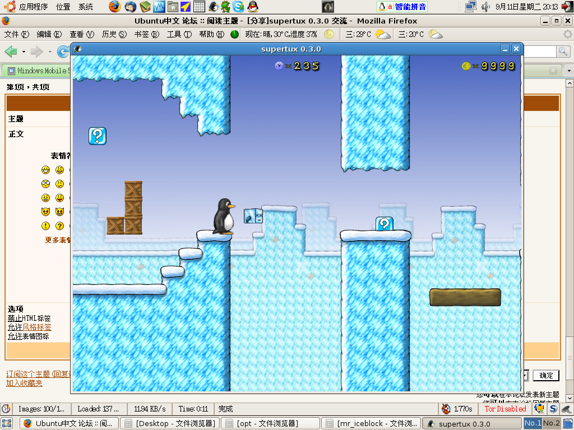Launch the green dragon app from panel

[x=225, y=6]
